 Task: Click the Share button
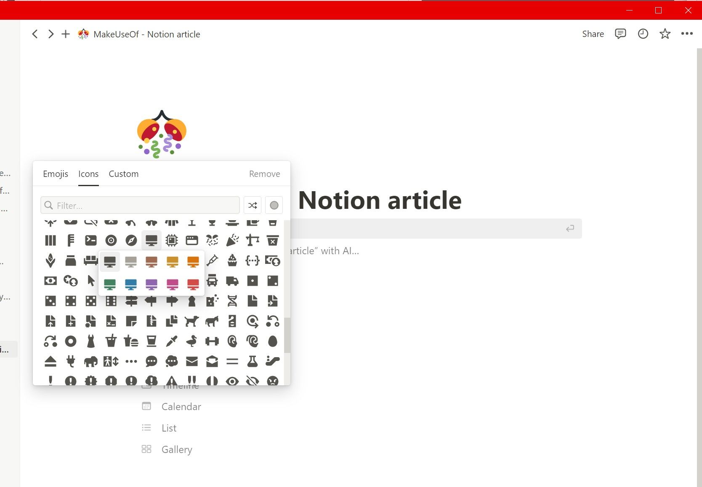593,34
